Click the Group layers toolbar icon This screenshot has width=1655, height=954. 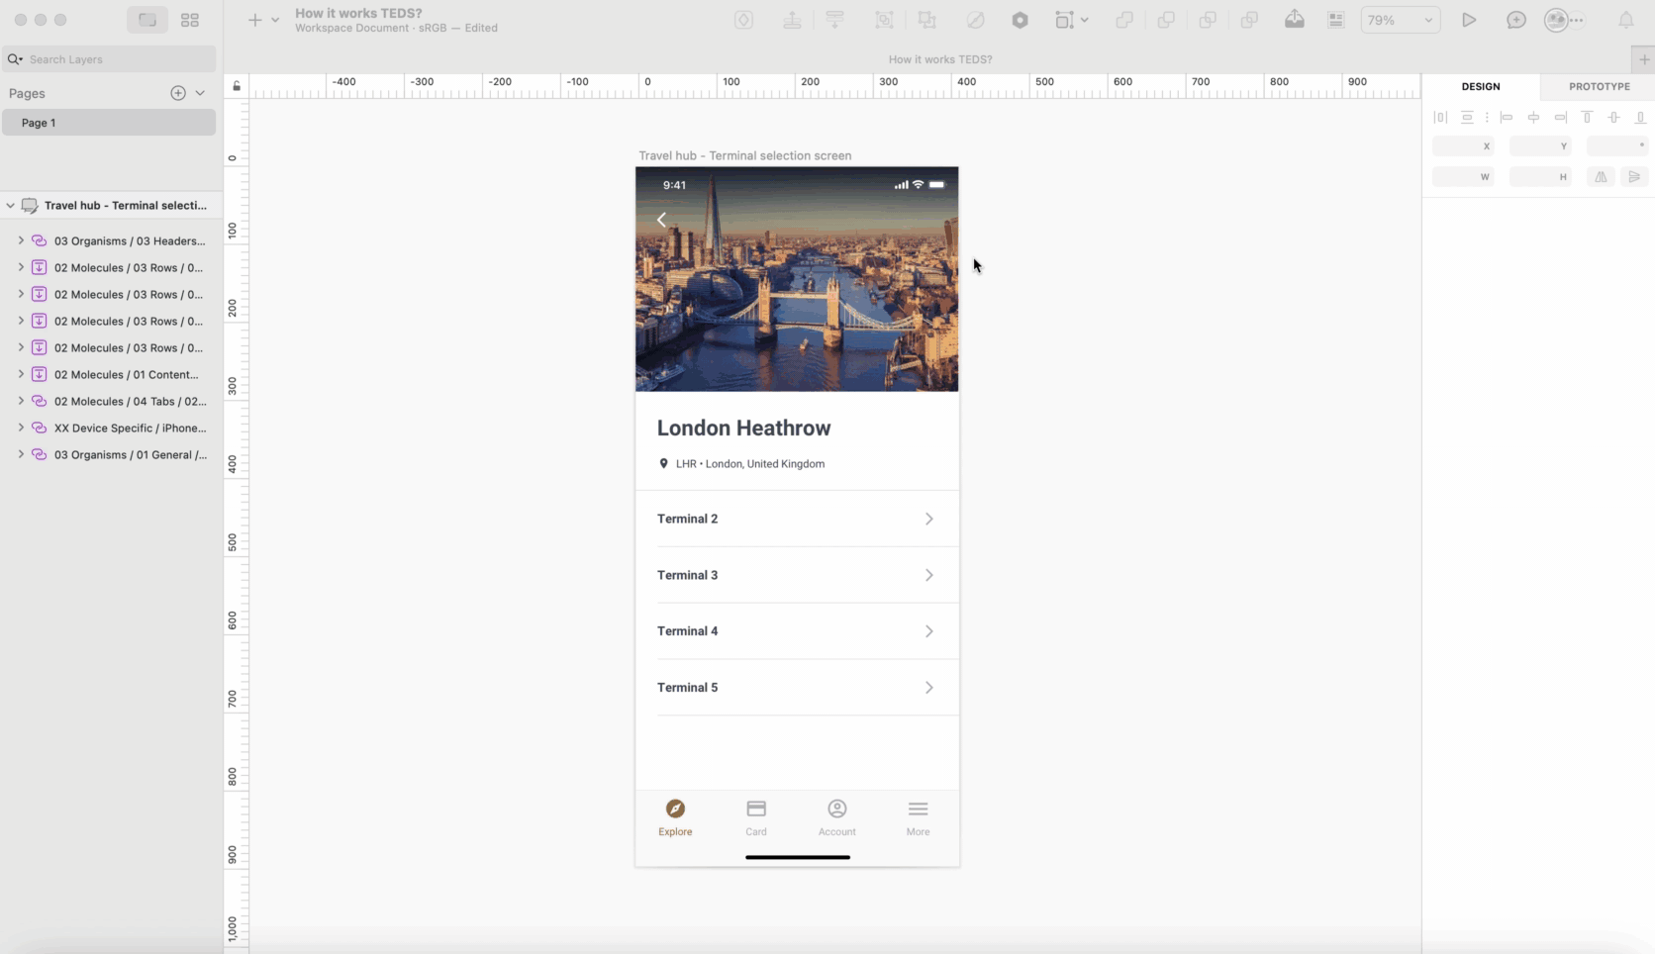point(884,20)
